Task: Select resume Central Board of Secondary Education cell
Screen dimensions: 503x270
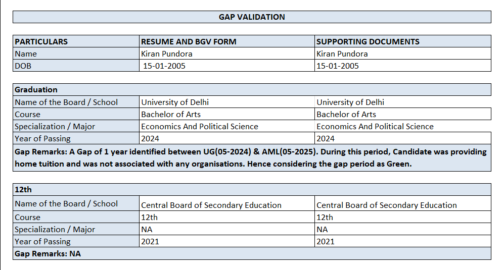Action: pyautogui.click(x=211, y=205)
